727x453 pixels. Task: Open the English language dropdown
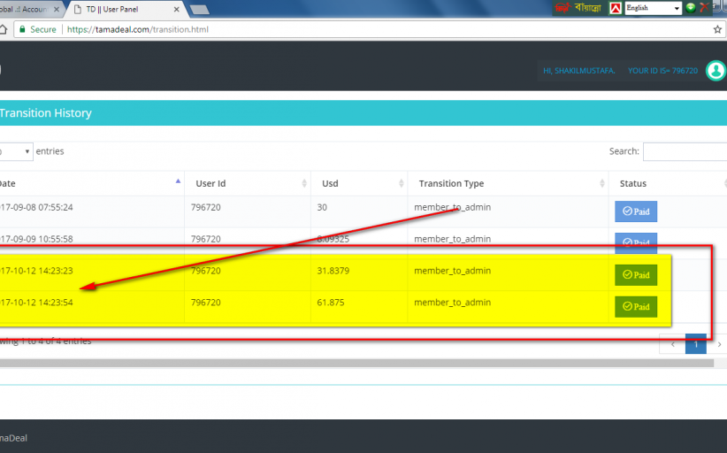coord(653,8)
